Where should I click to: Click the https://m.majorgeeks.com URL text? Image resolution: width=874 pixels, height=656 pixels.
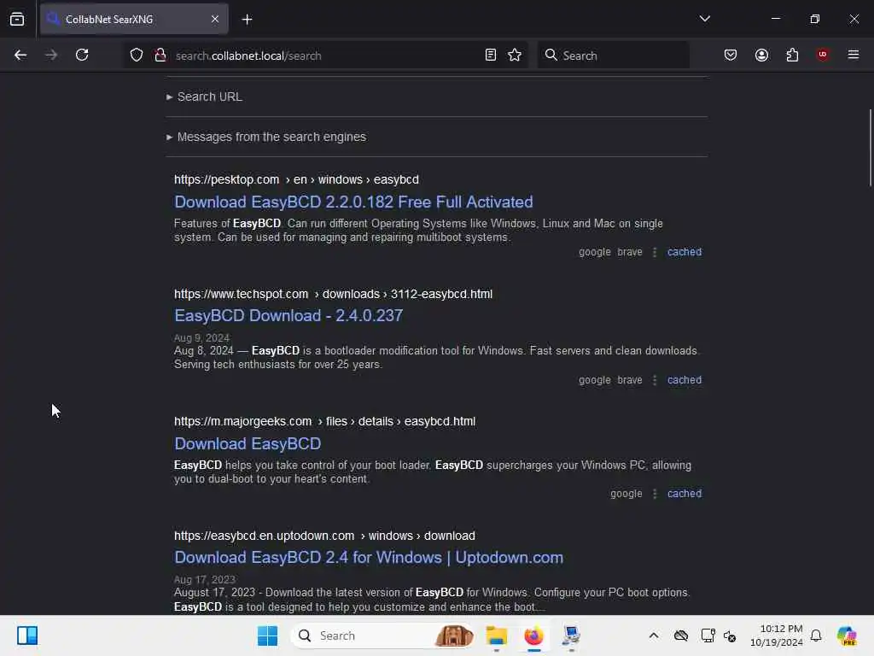242,422
